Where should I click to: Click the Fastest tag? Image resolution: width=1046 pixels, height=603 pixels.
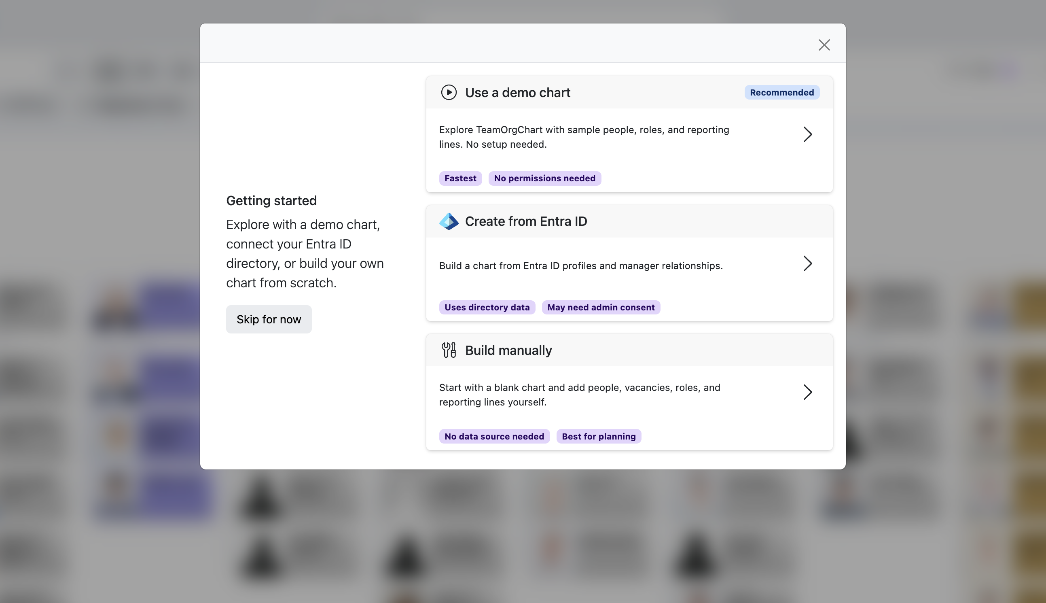tap(460, 178)
